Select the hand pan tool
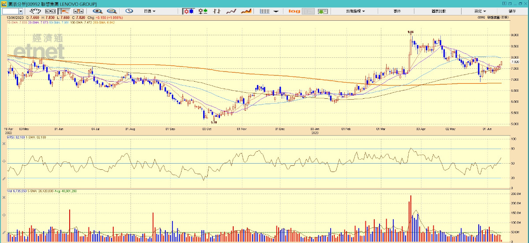Image resolution: width=529 pixels, height=243 pixels. click(x=34, y=11)
